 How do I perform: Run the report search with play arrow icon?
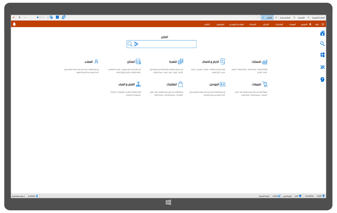coord(136,44)
